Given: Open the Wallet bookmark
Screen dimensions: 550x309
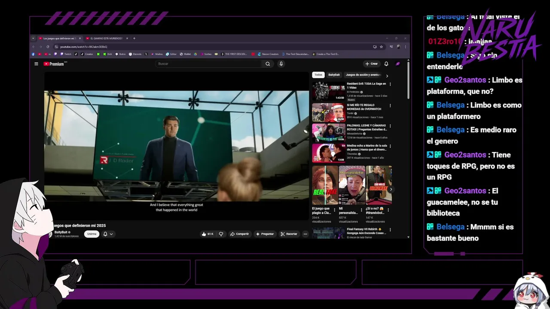Looking at the screenshot, I should [185, 54].
